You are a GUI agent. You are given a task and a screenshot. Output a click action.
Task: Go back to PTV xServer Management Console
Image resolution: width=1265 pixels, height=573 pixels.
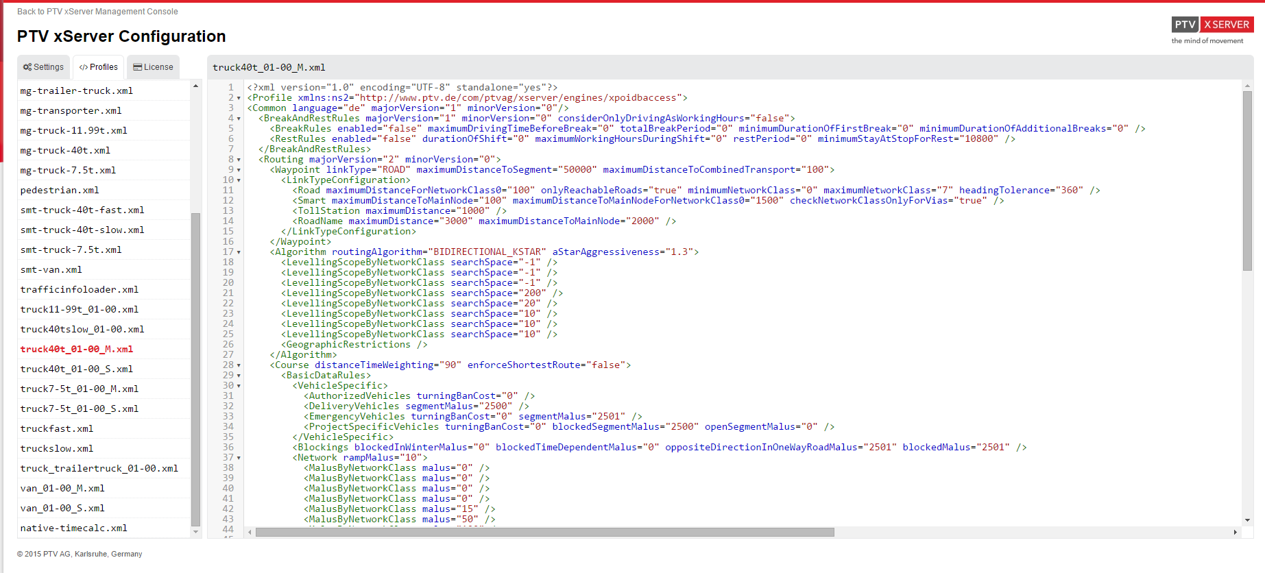pos(97,12)
